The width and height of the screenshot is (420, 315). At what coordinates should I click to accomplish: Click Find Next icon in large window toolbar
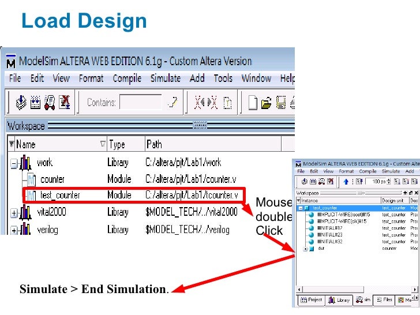tap(213, 103)
